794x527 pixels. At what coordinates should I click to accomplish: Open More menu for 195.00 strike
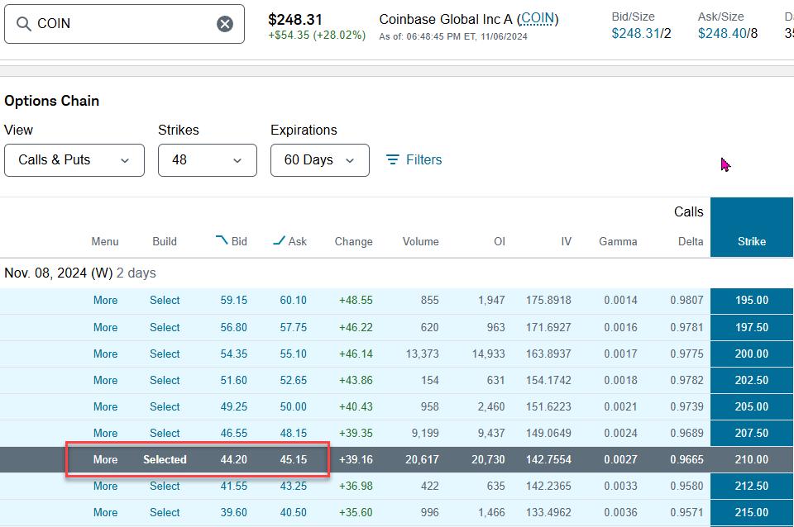pyautogui.click(x=105, y=301)
